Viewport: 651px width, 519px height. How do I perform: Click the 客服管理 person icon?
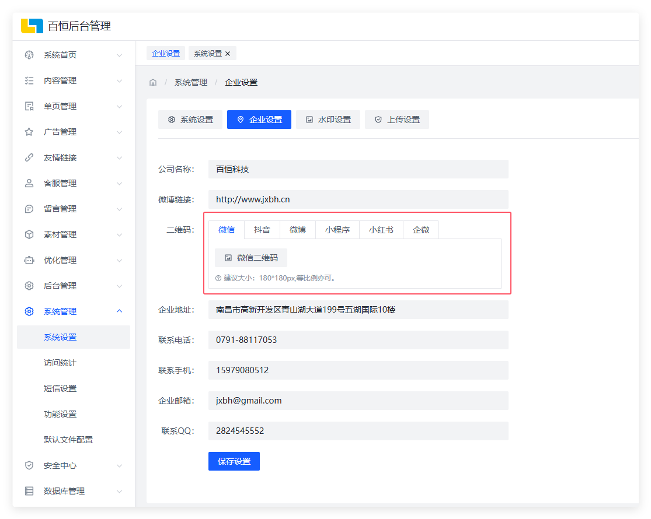coord(29,183)
